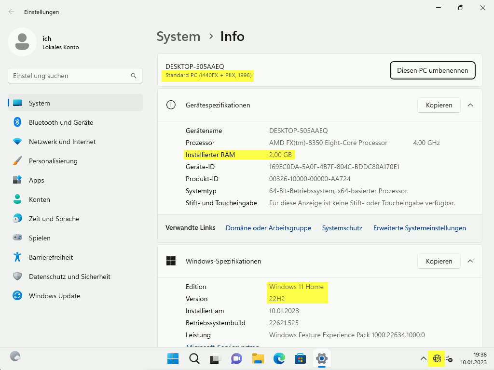Image resolution: width=494 pixels, height=370 pixels.
Task: Click the 'Standard PC (i440FX + PIIX, 1996)' text
Action: click(x=208, y=75)
